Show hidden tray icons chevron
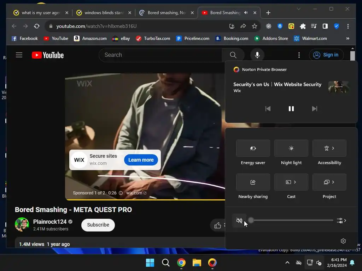The height and width of the screenshot is (271, 362). point(287,263)
